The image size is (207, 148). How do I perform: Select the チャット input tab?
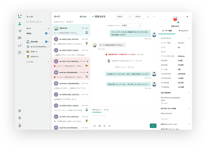pyautogui.click(x=97, y=110)
